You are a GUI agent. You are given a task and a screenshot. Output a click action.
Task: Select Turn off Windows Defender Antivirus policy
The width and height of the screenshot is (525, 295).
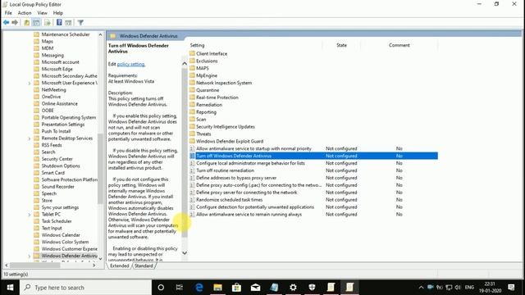pyautogui.click(x=313, y=156)
